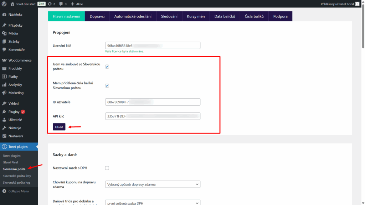Uncheck Jsem ve smlouvě se Slovenskou poštou

point(107,66)
